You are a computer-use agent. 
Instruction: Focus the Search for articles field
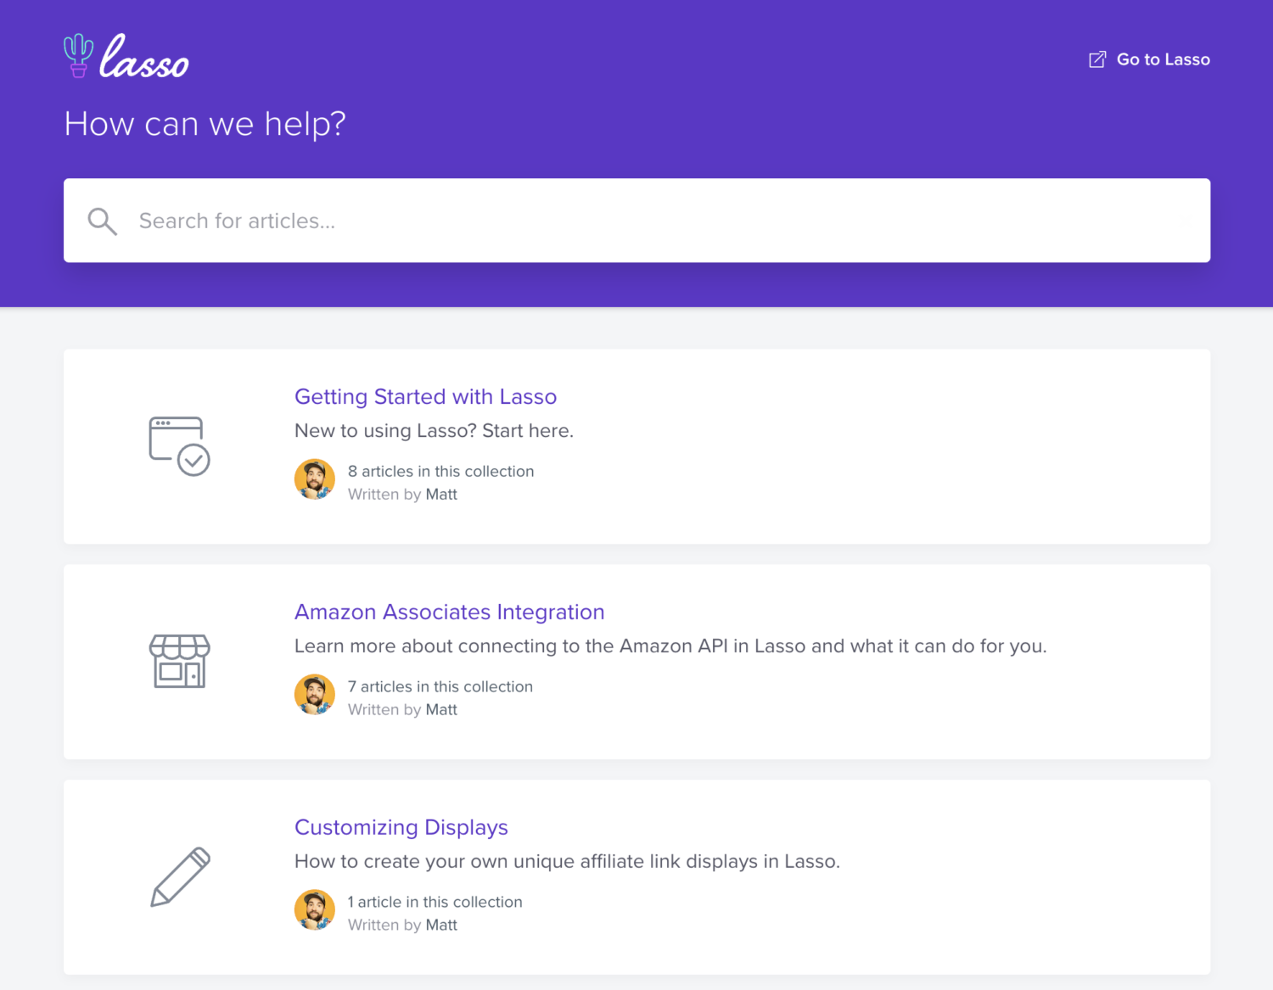[x=636, y=221]
